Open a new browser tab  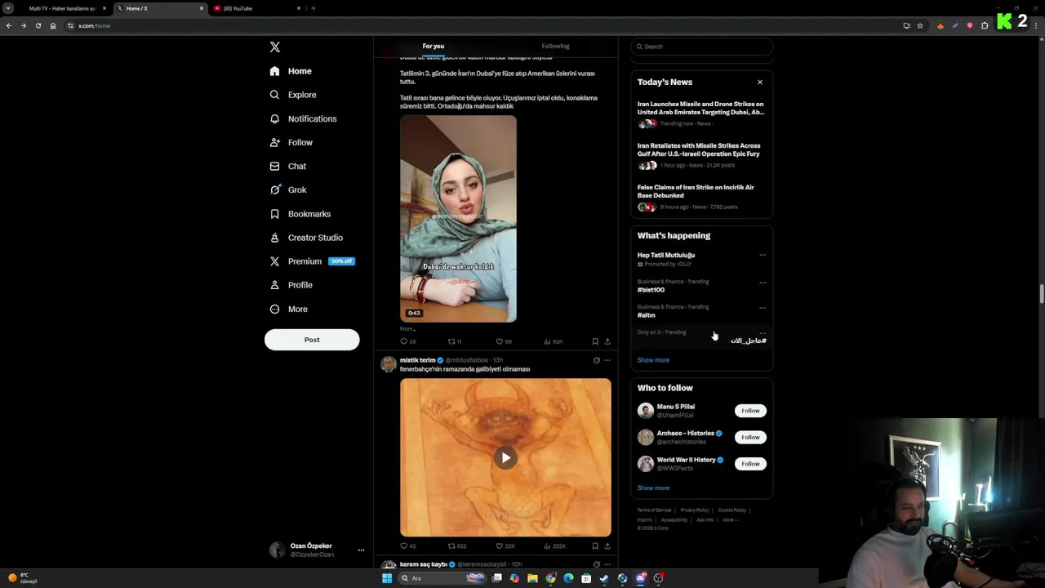313,8
